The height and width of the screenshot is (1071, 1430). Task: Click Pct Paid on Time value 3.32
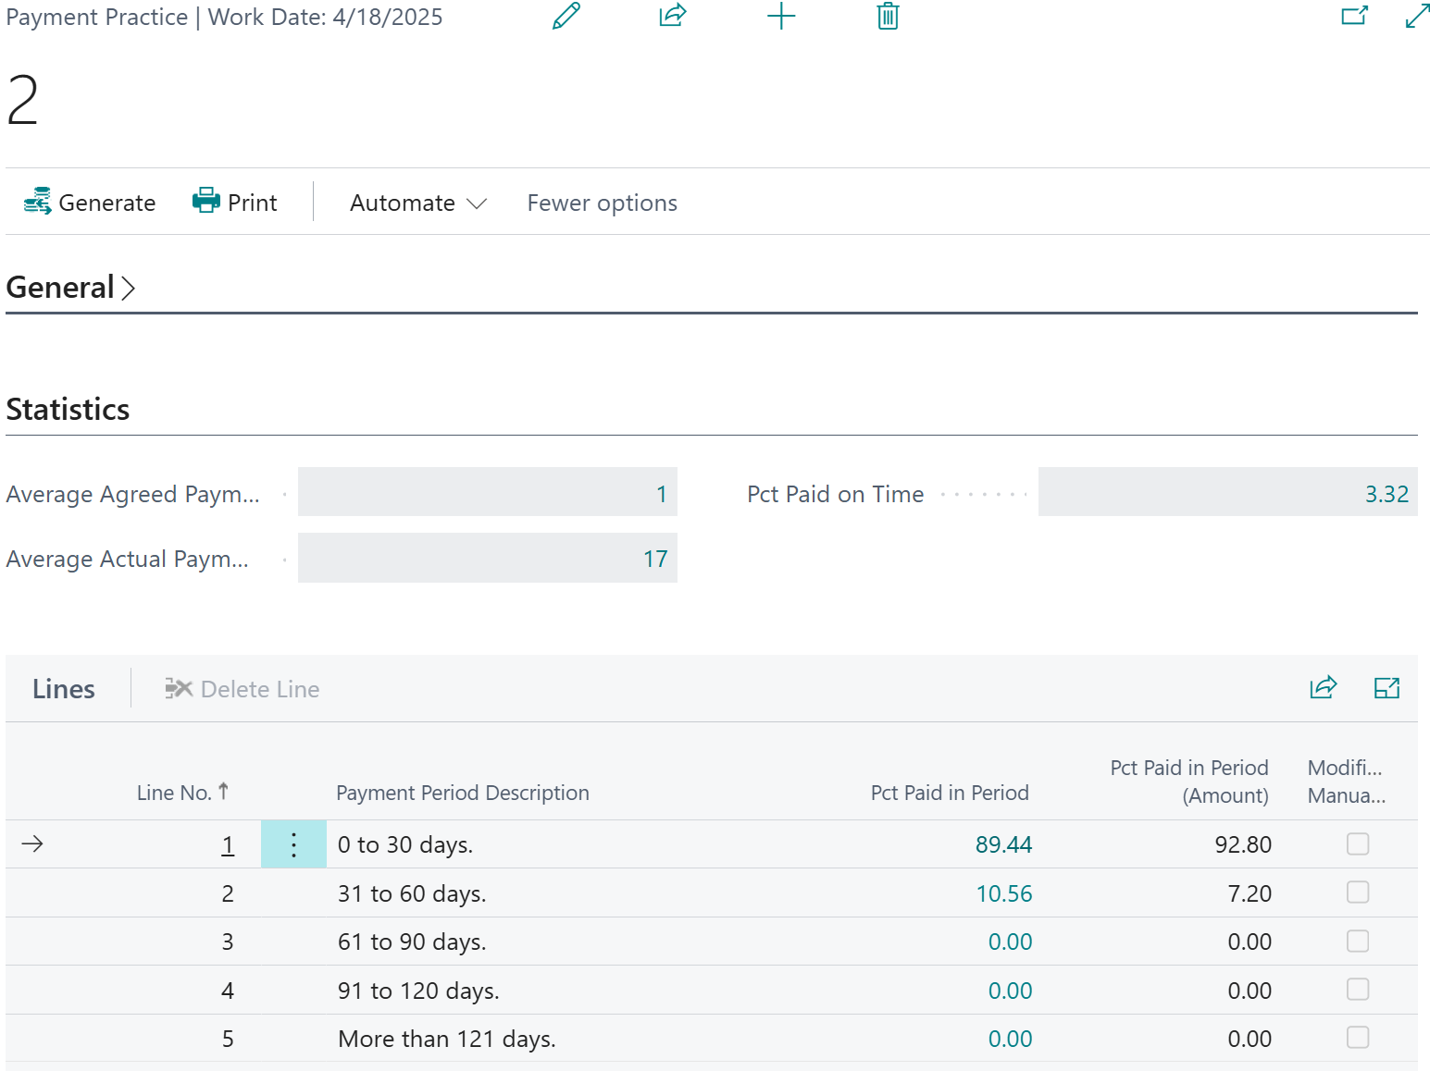coord(1227,492)
